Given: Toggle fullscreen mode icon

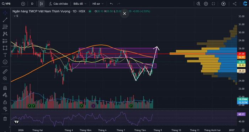Looking at the screenshot, I should 213,4.
